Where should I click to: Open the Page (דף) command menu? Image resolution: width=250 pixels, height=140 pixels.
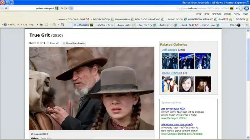tap(32, 25)
